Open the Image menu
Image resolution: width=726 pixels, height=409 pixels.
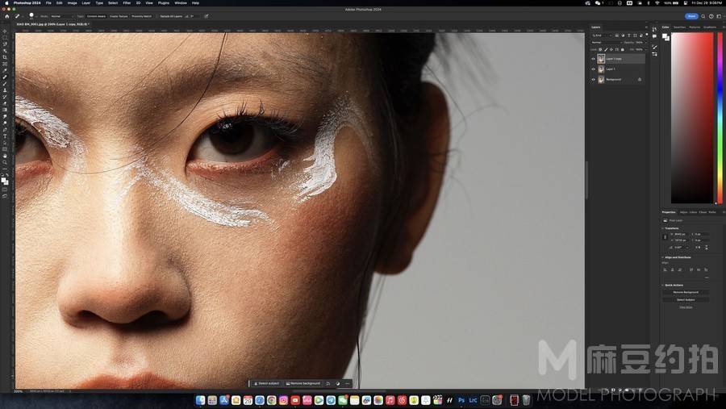(73, 2)
